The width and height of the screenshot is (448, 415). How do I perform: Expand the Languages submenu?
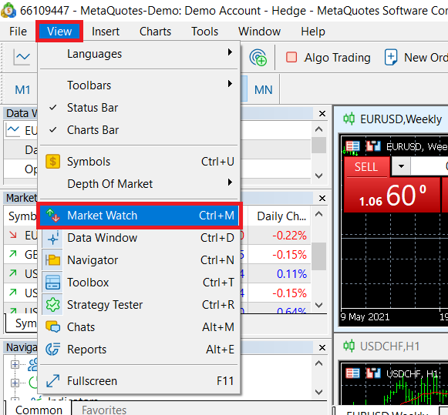(139, 54)
